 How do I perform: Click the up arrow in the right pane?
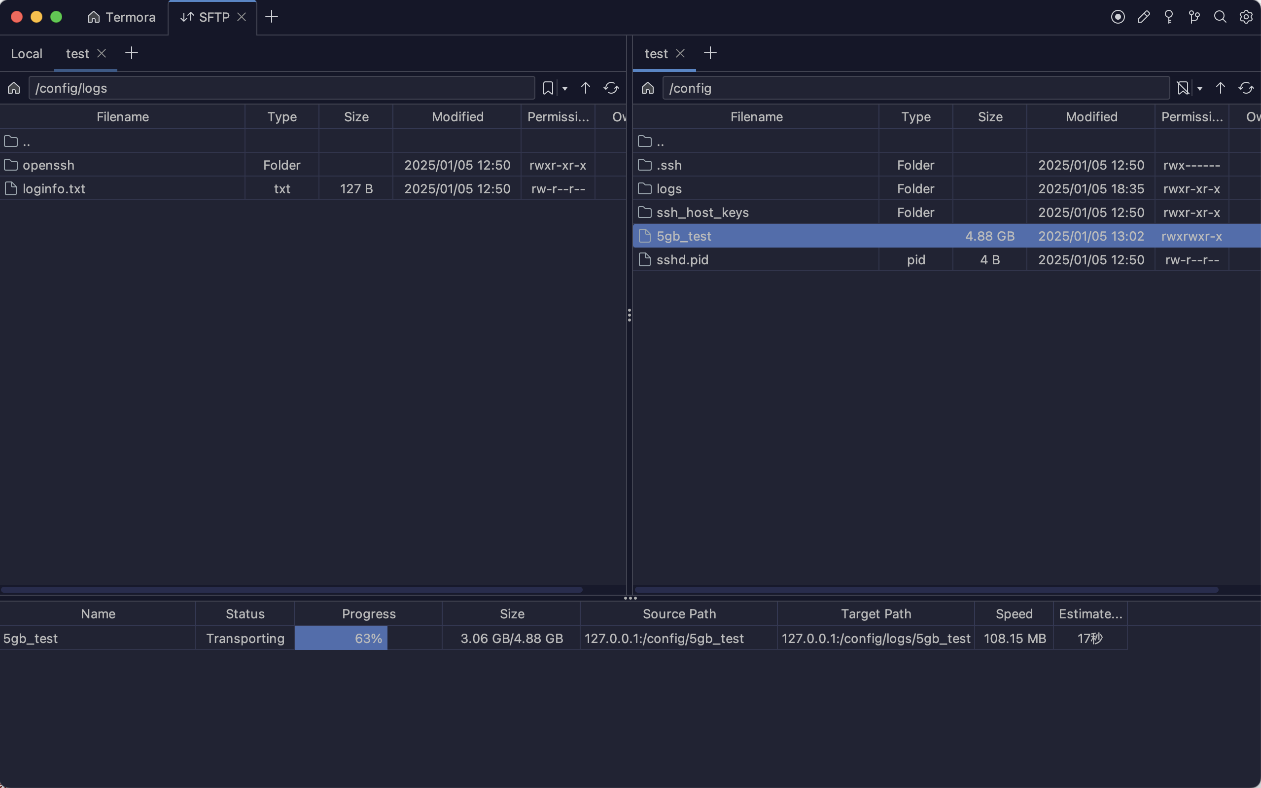coord(1220,88)
